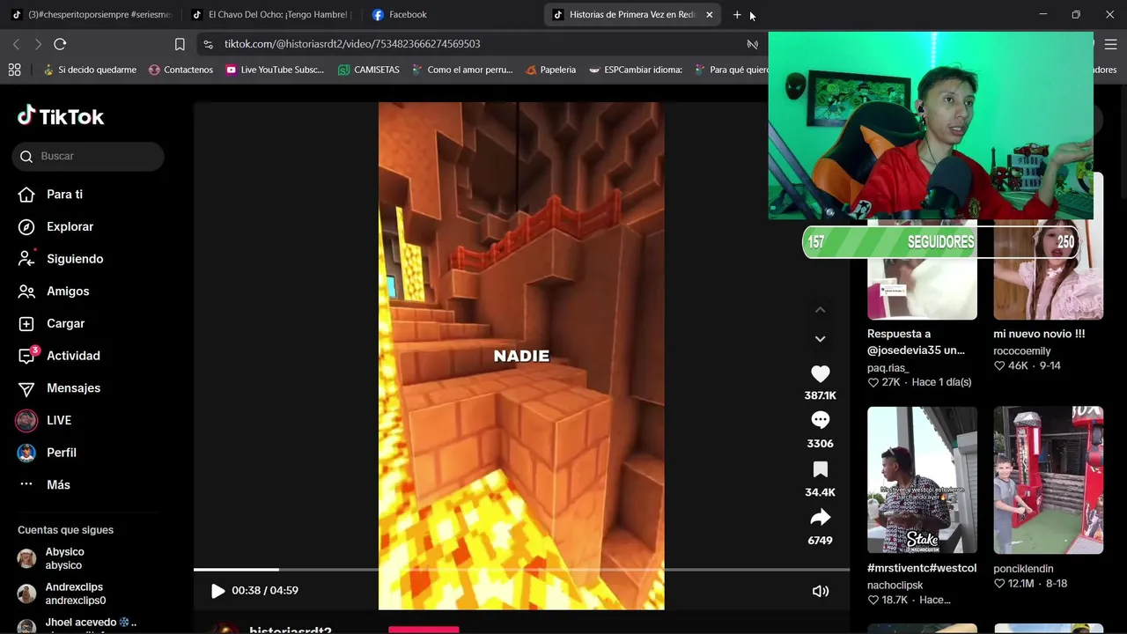
Task: Go to the next video arrow
Action: [820, 339]
